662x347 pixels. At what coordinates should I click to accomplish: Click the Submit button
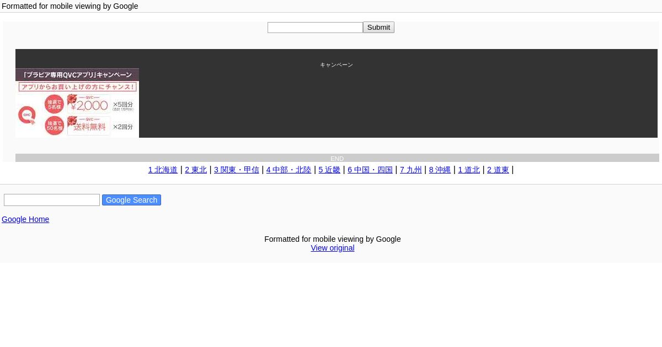pyautogui.click(x=378, y=28)
